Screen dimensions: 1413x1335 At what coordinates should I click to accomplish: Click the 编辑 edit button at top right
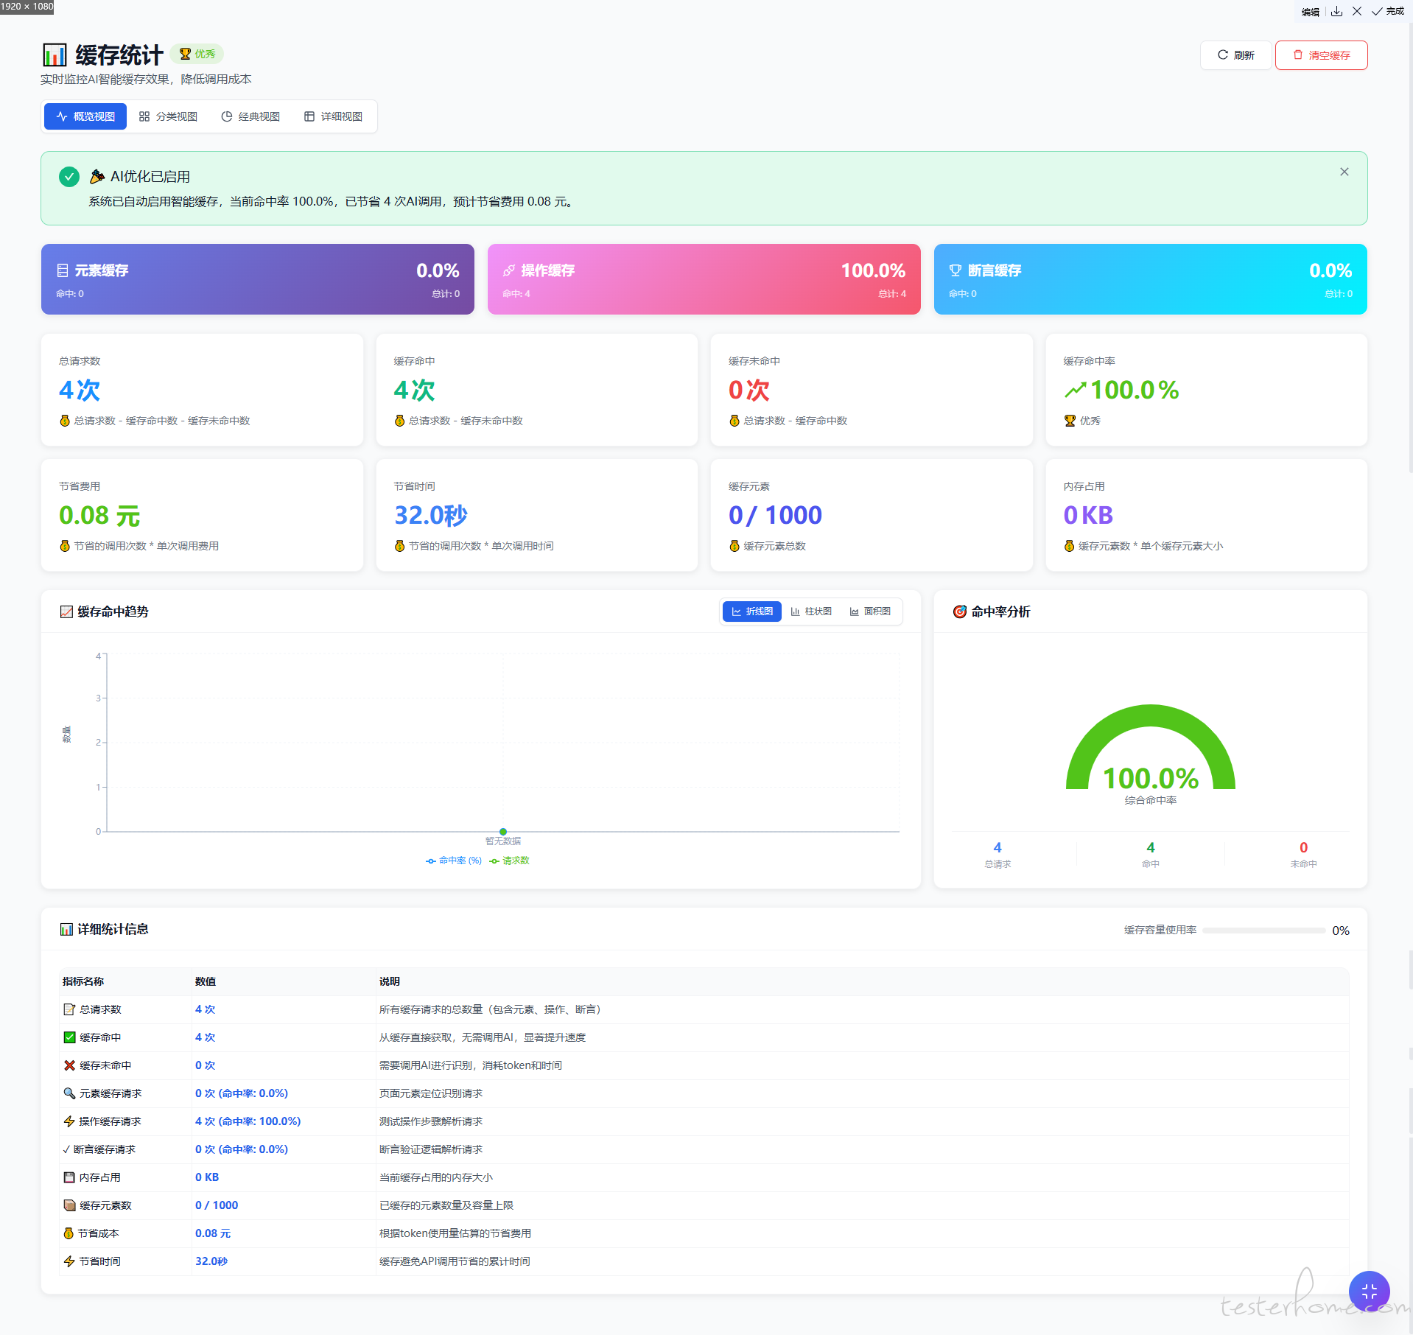coord(1310,12)
